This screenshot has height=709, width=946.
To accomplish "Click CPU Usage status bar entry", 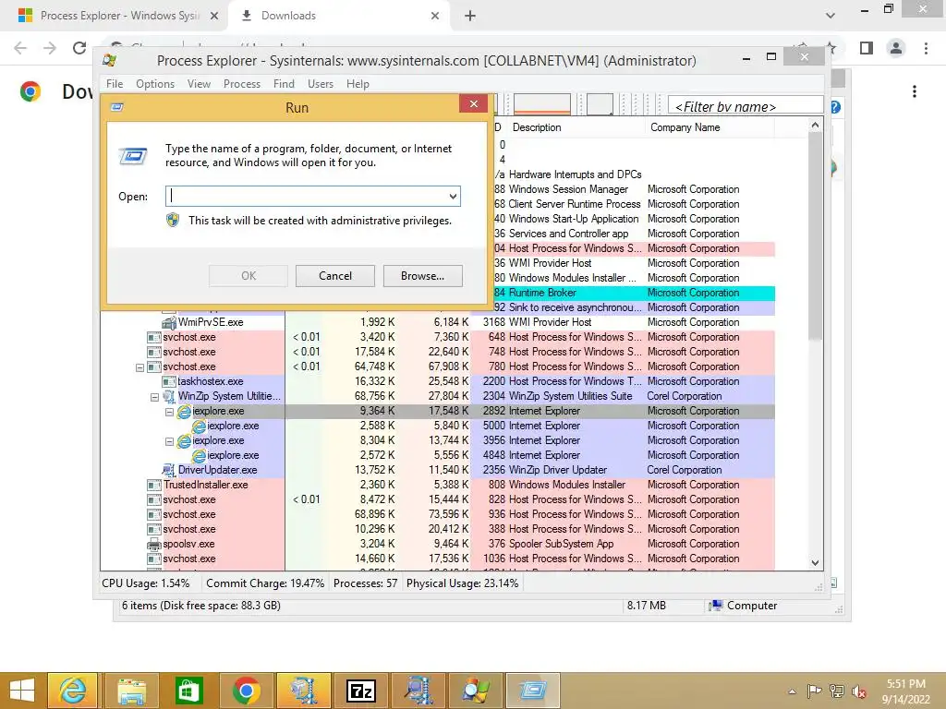I will tap(146, 583).
